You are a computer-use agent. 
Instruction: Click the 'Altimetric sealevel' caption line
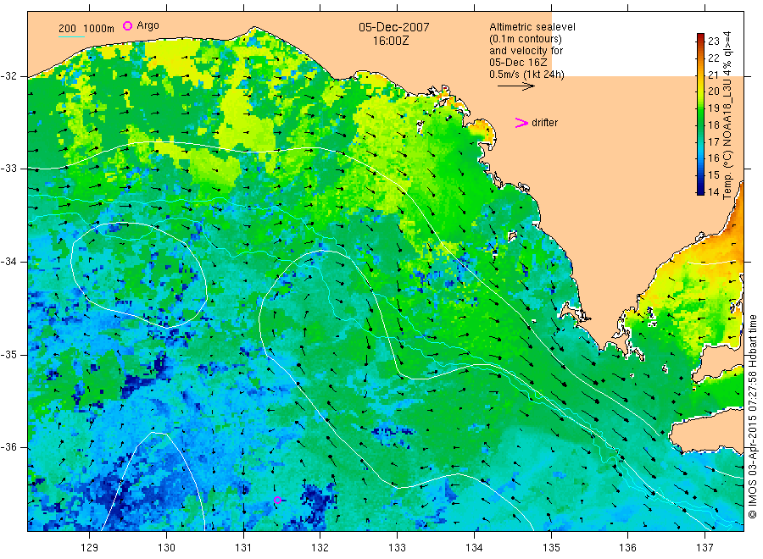pyautogui.click(x=532, y=27)
